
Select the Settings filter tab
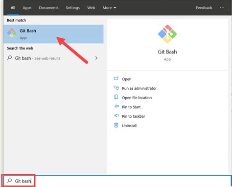pos(73,8)
